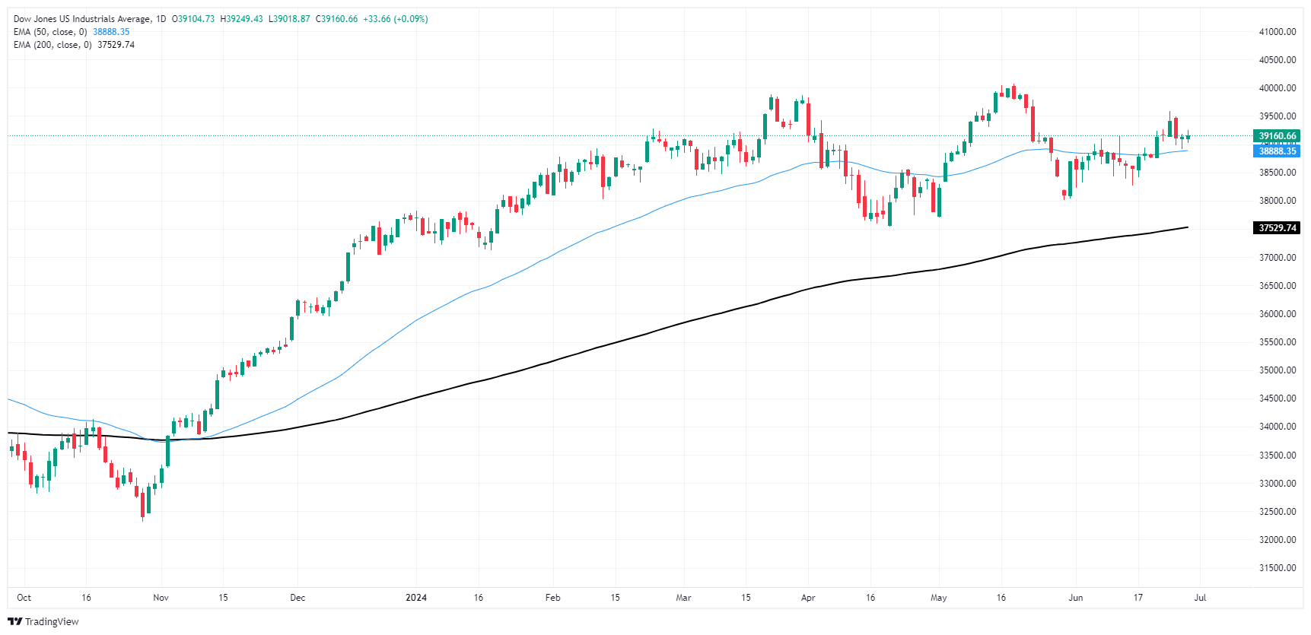Click the Nov label on time axis

161,598
